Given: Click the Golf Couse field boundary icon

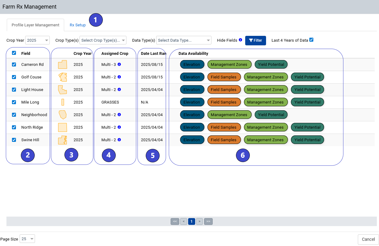Looking at the screenshot, I should [63, 77].
